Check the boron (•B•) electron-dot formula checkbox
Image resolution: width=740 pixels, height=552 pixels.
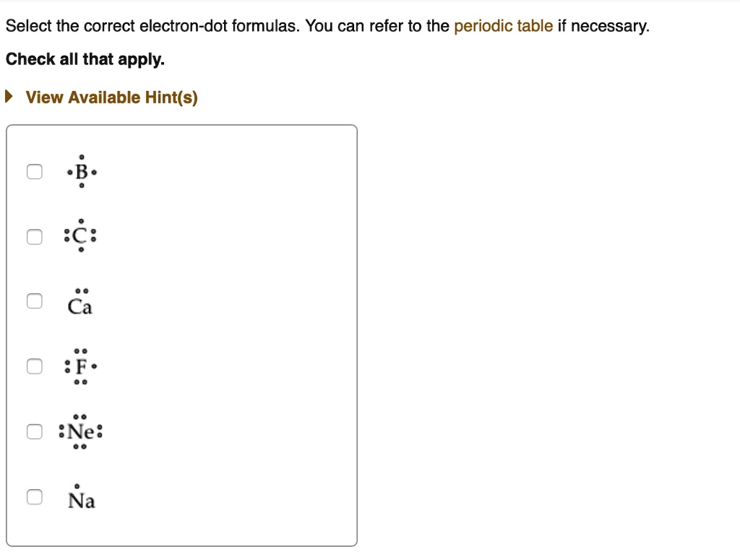pos(34,171)
